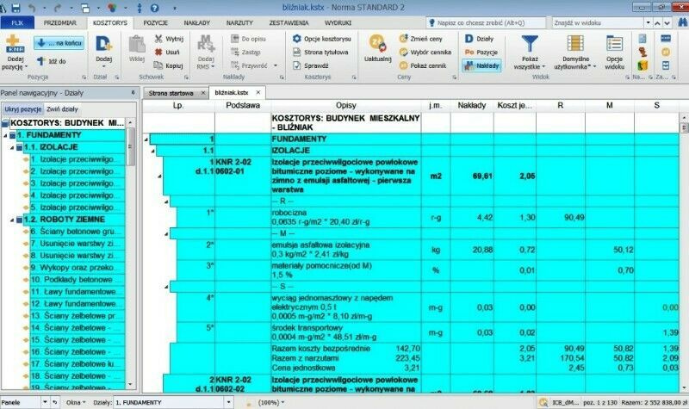Open the Strona startowa document tab
Viewport: 689px width, 409px height.
point(171,91)
